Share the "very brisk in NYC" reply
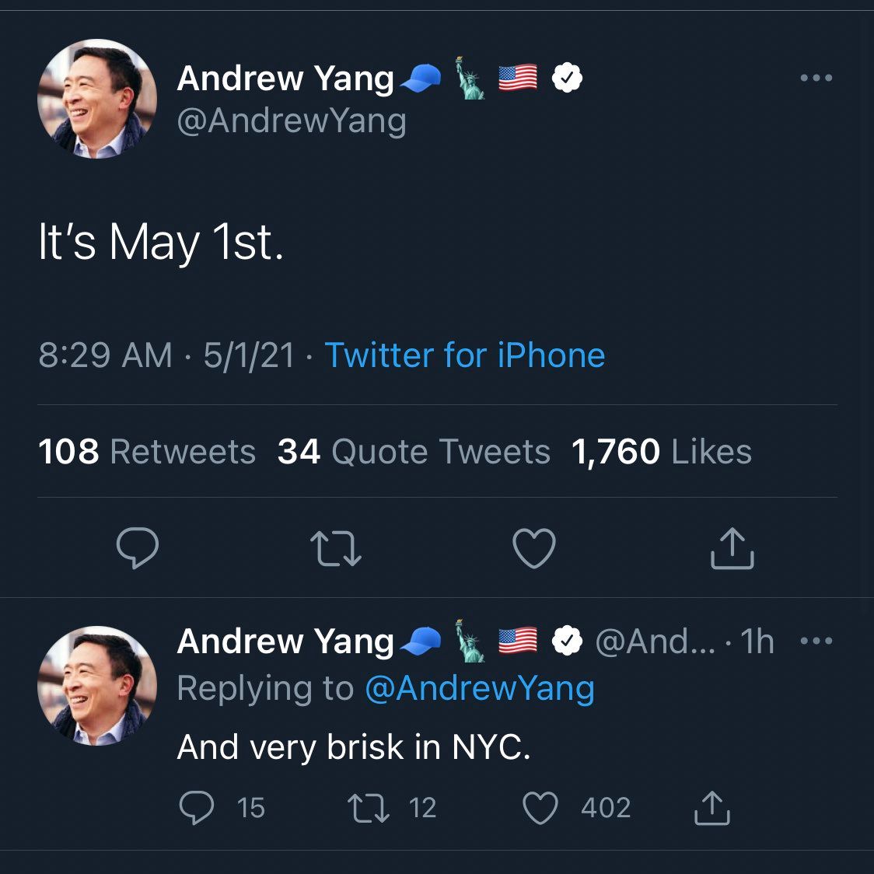The width and height of the screenshot is (874, 874). pos(711,808)
